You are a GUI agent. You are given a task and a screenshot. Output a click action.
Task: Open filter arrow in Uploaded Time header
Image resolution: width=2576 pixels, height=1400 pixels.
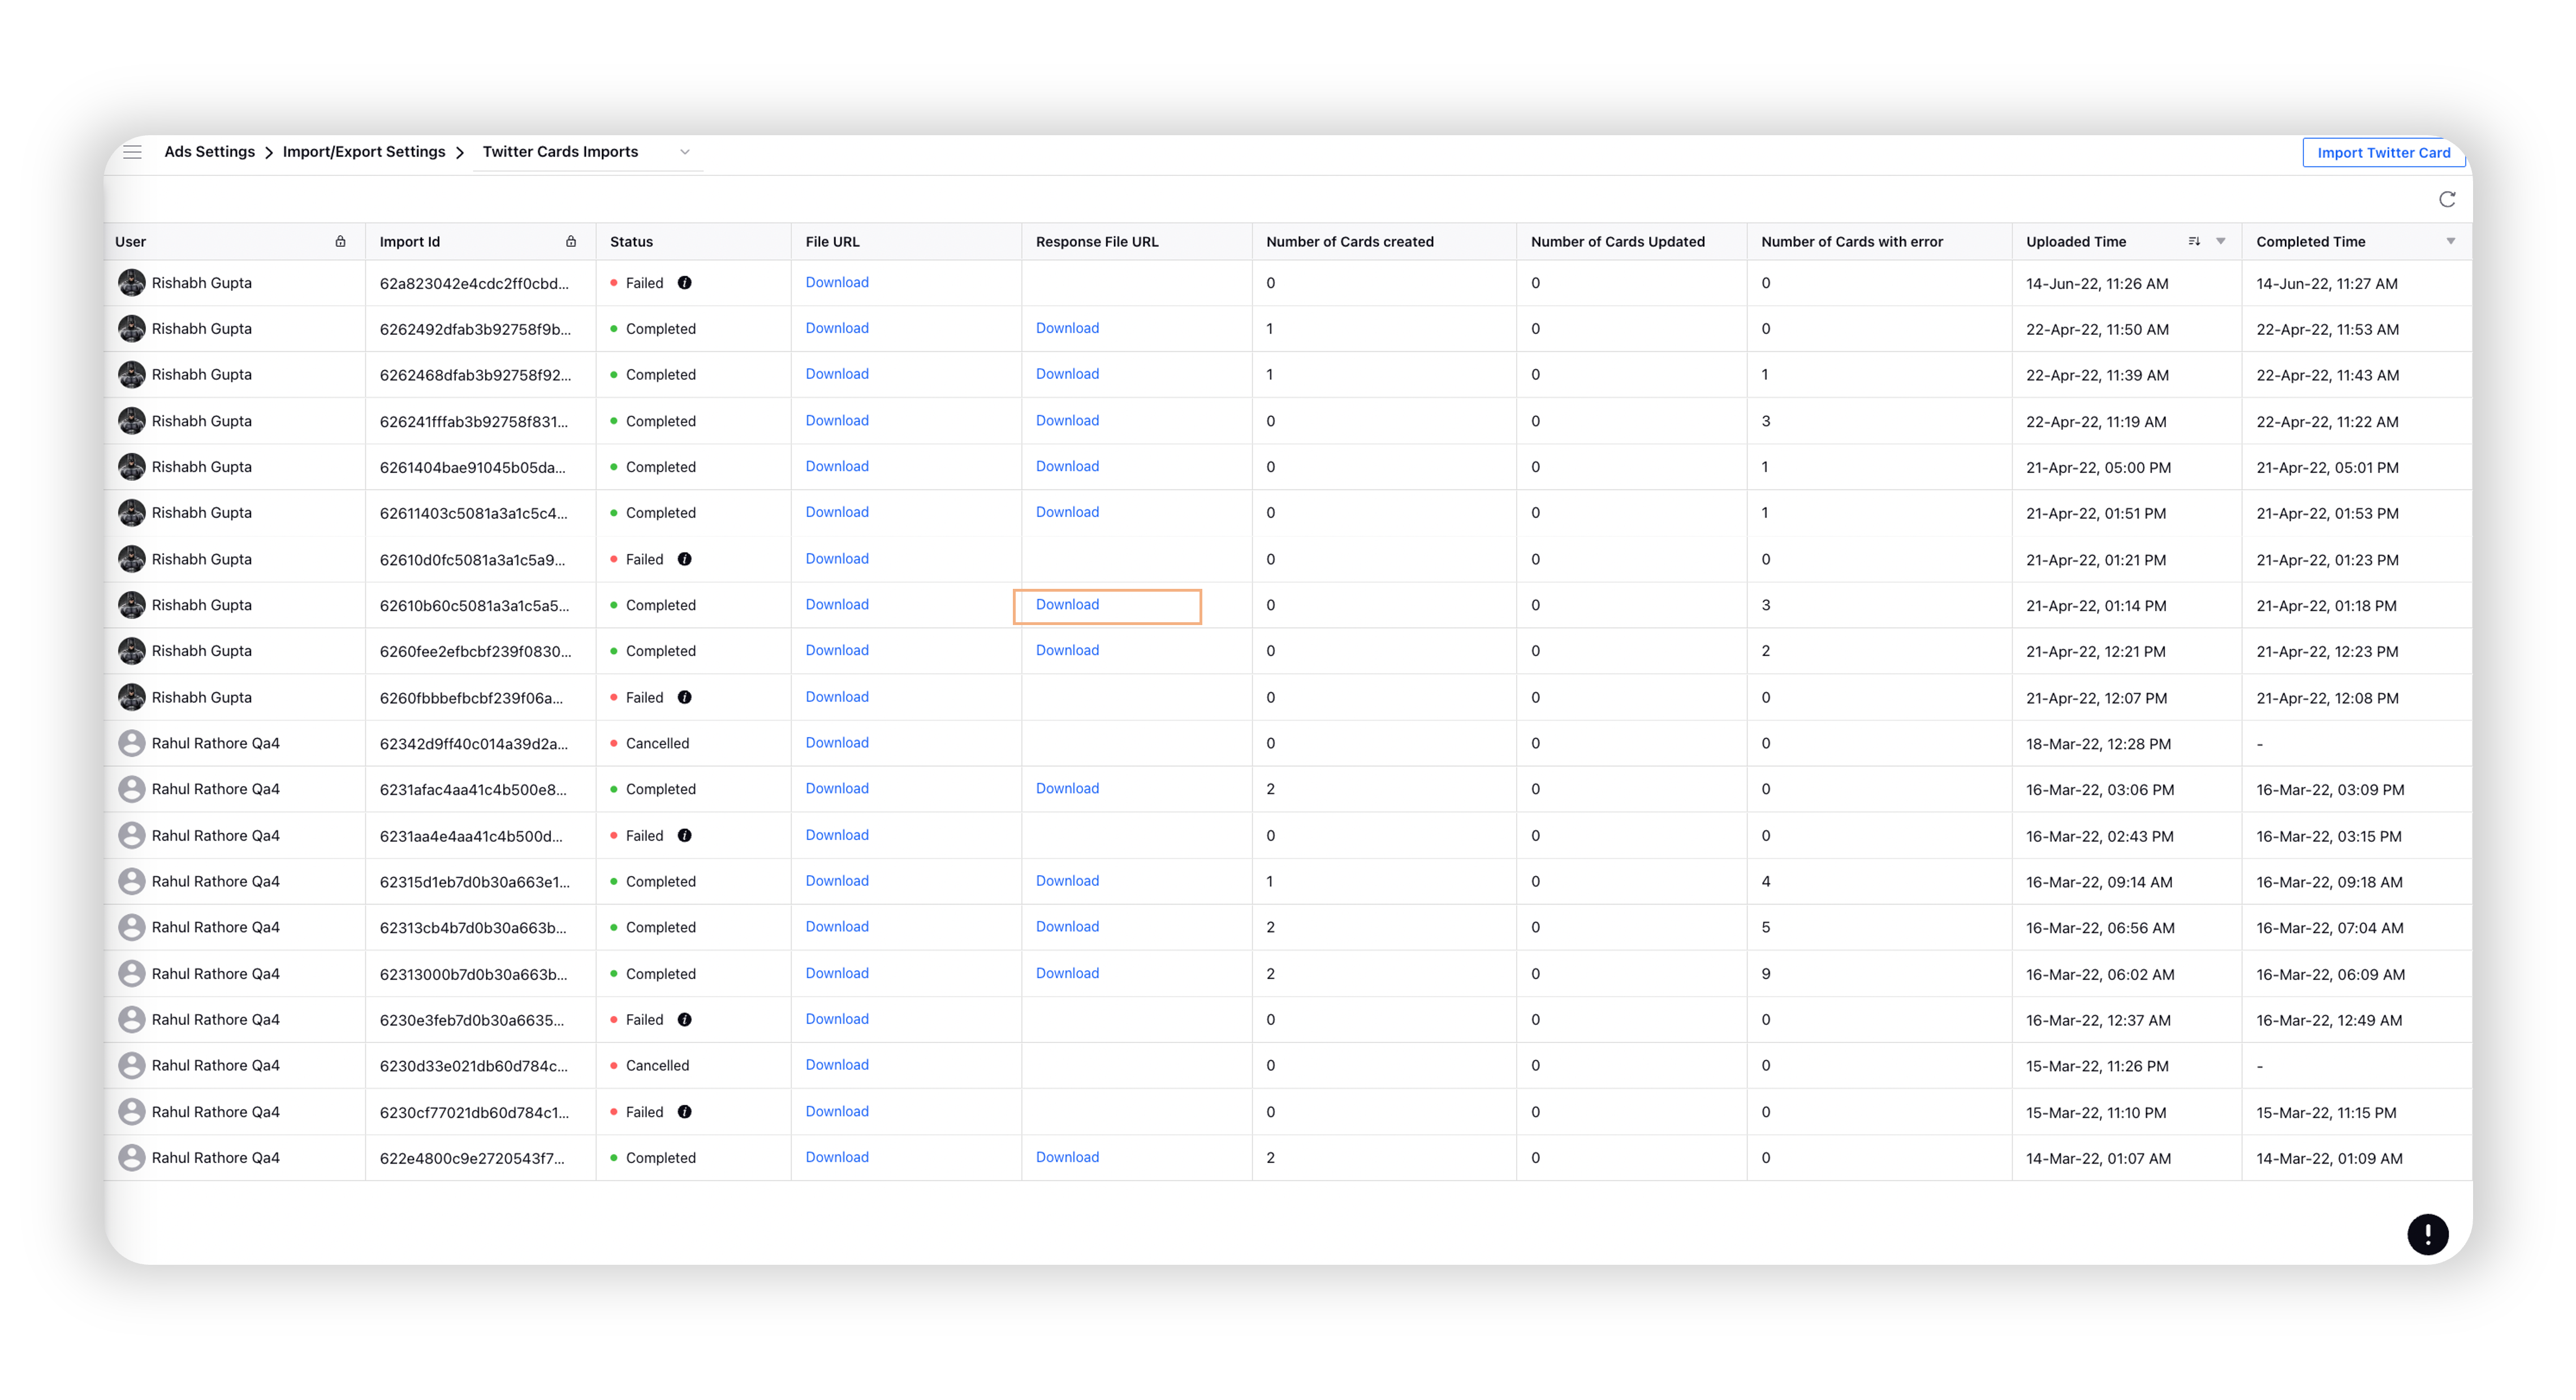[2220, 241]
